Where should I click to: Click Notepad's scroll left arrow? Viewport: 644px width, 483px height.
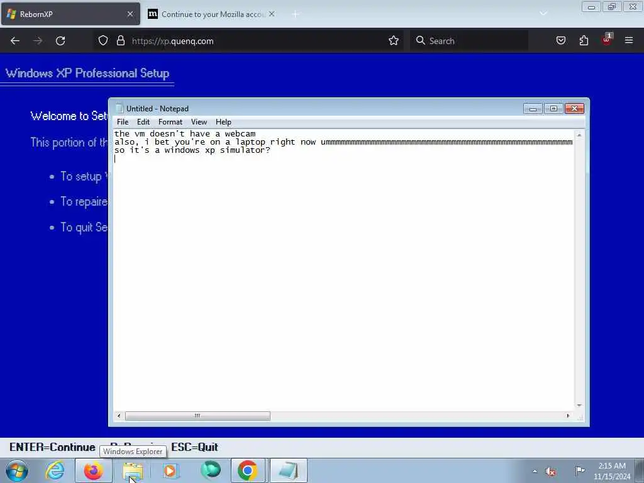click(119, 416)
